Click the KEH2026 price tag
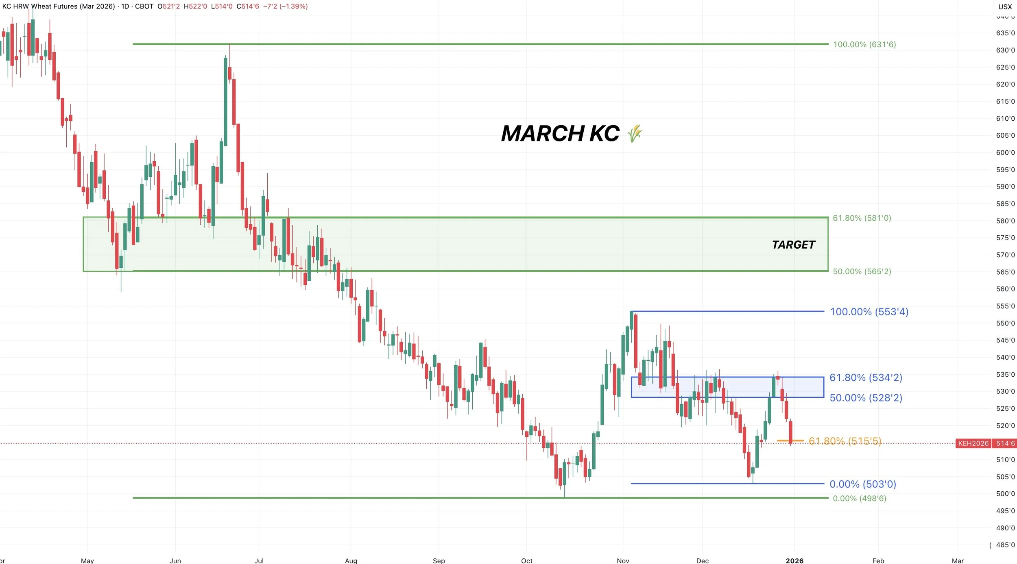1017x564 pixels. pyautogui.click(x=973, y=443)
